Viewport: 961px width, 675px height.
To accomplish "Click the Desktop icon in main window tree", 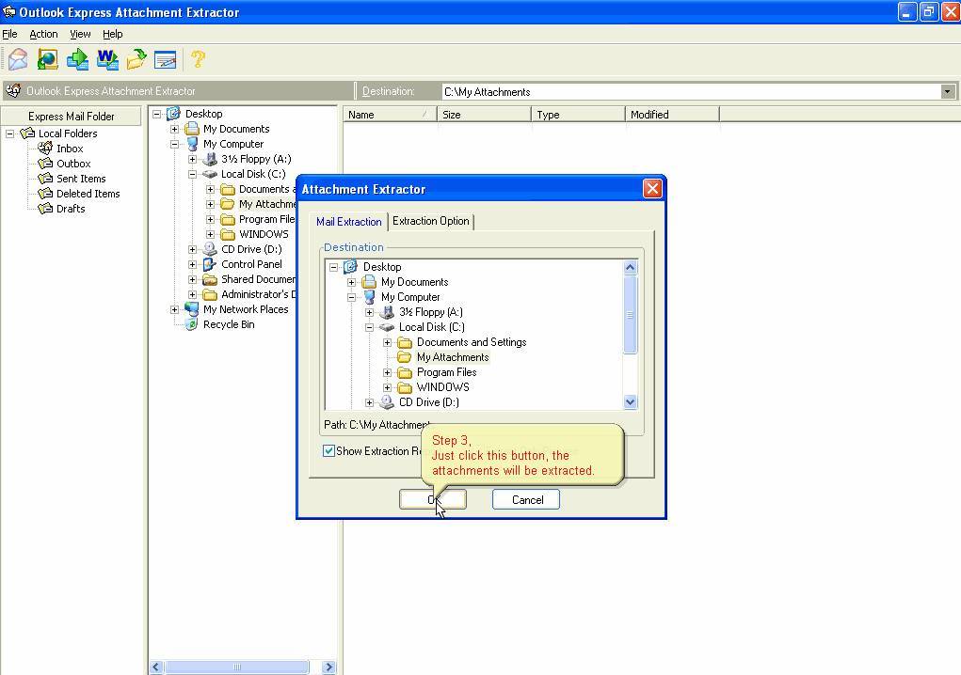I will (x=174, y=113).
